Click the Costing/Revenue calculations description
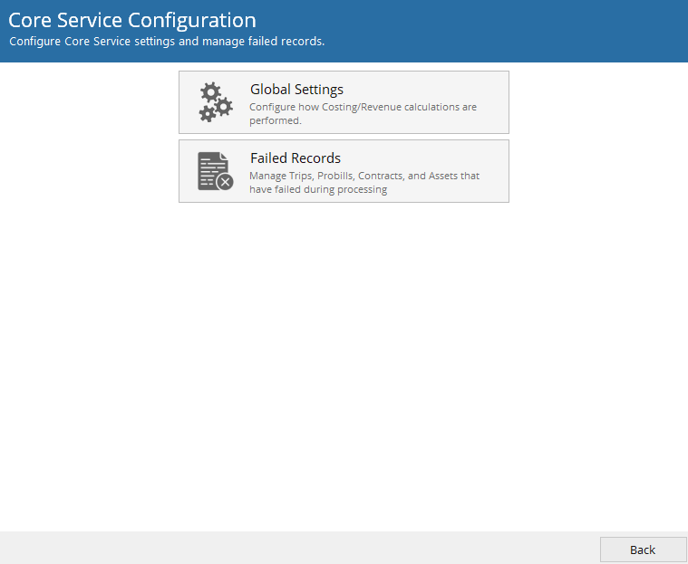 363,107
